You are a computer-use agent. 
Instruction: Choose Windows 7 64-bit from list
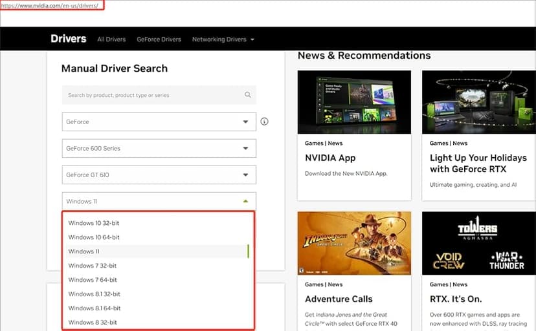coord(93,280)
